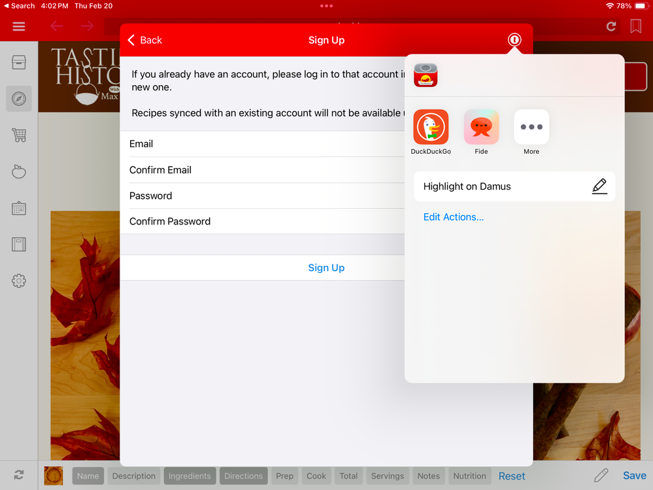This screenshot has width=653, height=490.
Task: Choose Highlight on Damus action
Action: pyautogui.click(x=514, y=186)
